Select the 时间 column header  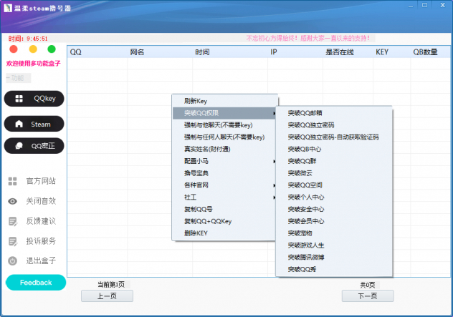tap(230, 52)
